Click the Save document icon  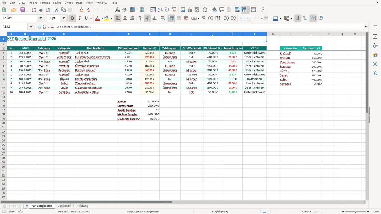point(23,10)
